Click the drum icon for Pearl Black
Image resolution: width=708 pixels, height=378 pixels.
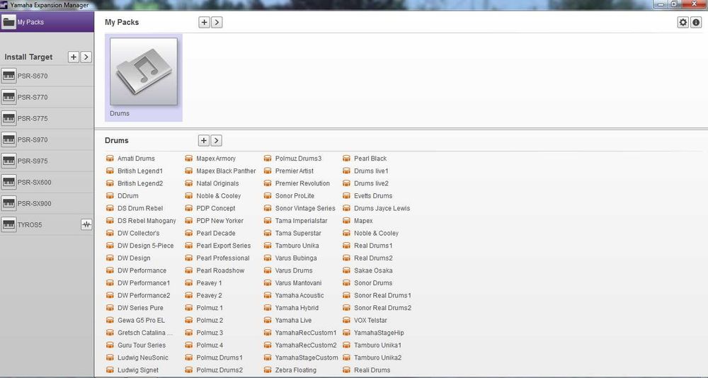[346, 159]
